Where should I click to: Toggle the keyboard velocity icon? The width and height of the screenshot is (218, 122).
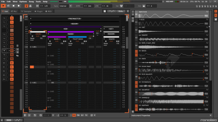[x=121, y=6]
